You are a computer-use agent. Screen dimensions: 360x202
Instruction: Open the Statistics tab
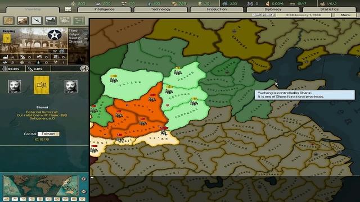click(x=329, y=10)
